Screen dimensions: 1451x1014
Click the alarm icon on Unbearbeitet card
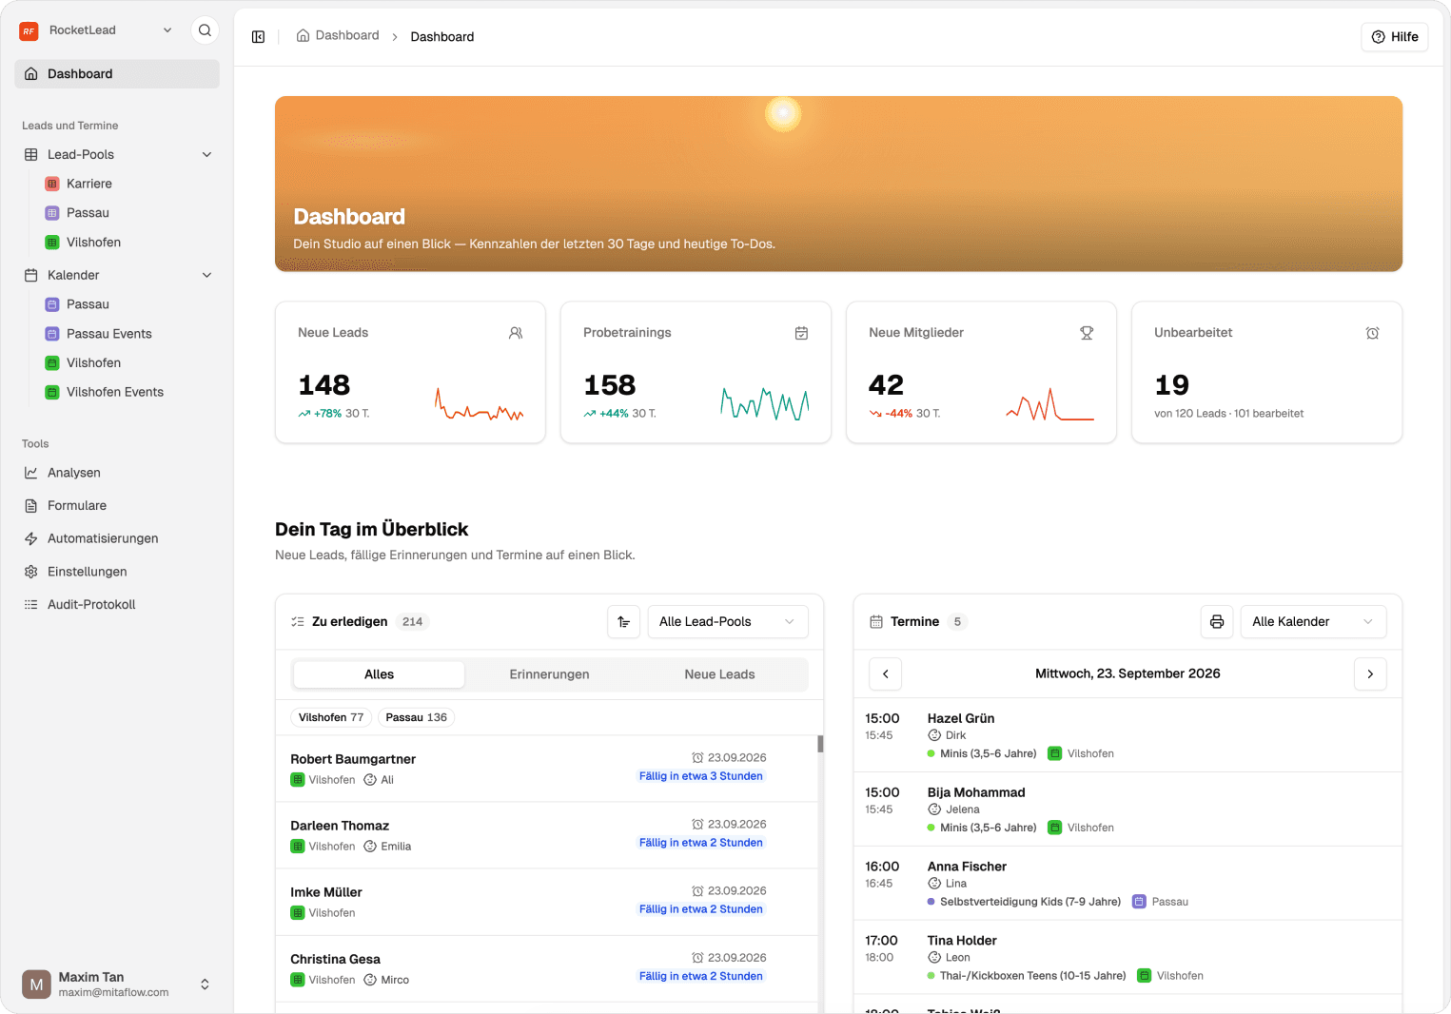(1372, 333)
